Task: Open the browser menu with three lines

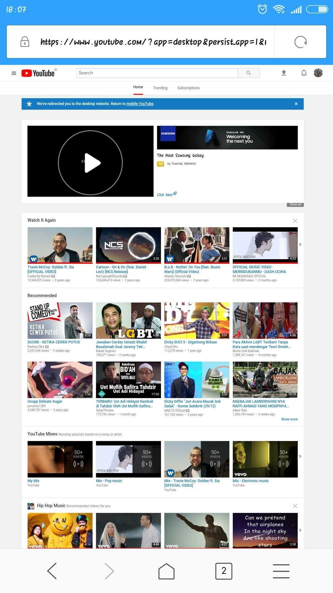Action: [281, 571]
